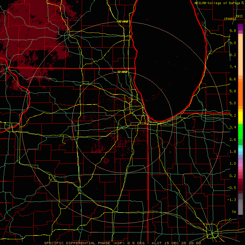Click the 1.0 scale label
Screen dimensions: 245x245
tap(233, 164)
